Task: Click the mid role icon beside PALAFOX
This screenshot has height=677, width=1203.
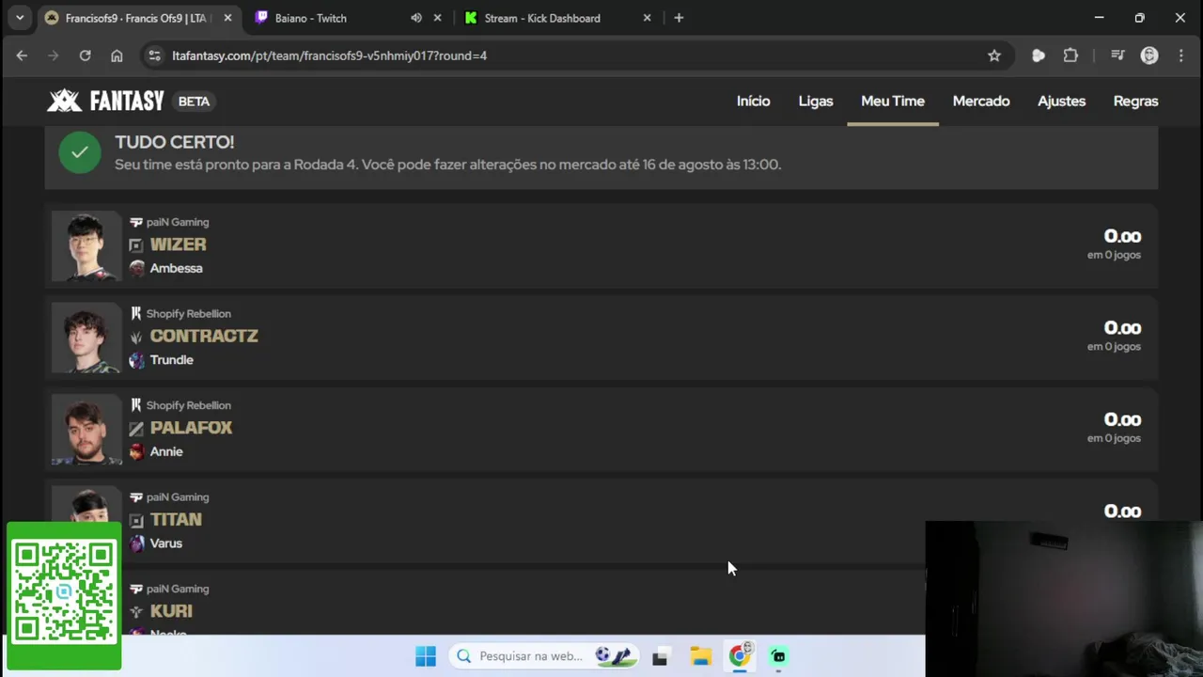Action: click(136, 428)
